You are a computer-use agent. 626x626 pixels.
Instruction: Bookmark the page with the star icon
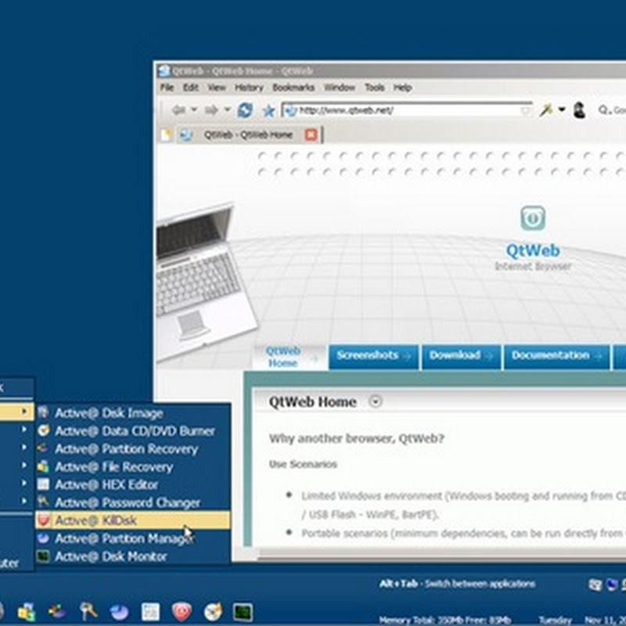tap(268, 110)
